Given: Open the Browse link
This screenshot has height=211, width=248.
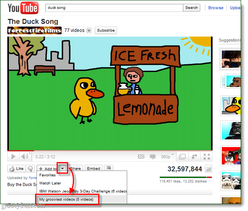Looking at the screenshot, I should pos(216,8).
